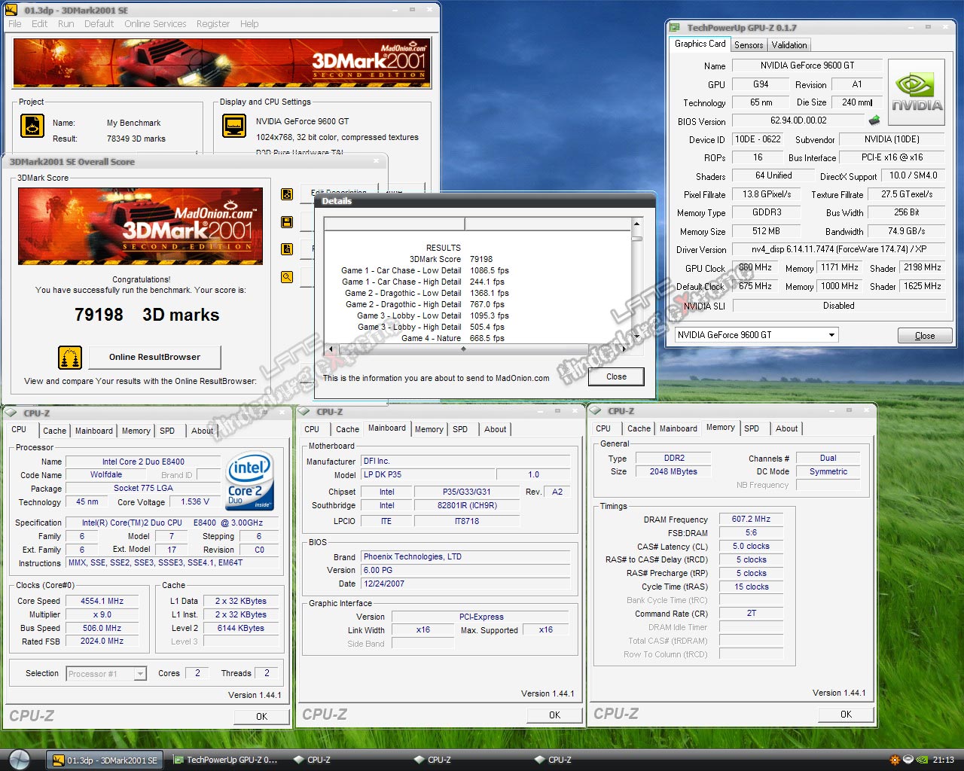The width and height of the screenshot is (964, 771).
Task: Open Memory tab in CPU-Z processor window
Action: [x=136, y=431]
